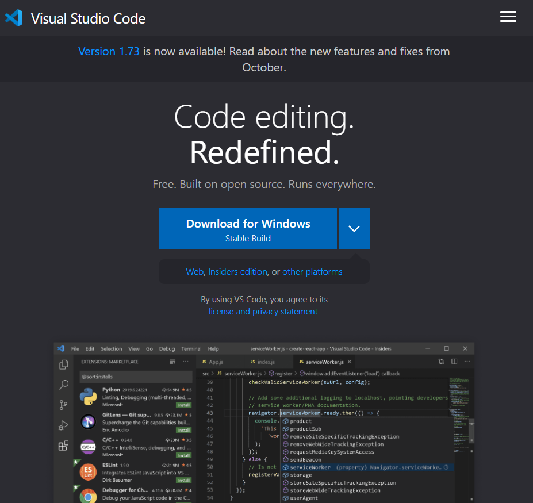
Task: Click the split editor icon
Action: point(454,362)
